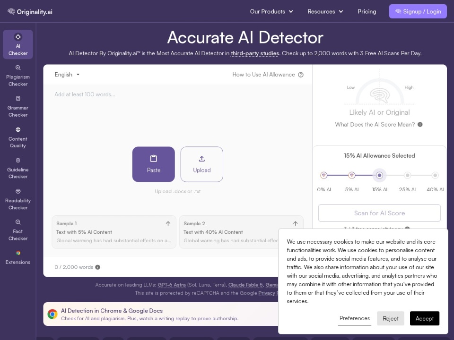Open the Grammar Checker sidebar icon
Image resolution: width=454 pixels, height=340 pixels.
pos(18,99)
